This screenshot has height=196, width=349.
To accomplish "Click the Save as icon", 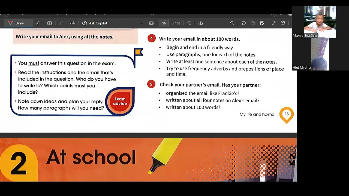I will 262,23.
